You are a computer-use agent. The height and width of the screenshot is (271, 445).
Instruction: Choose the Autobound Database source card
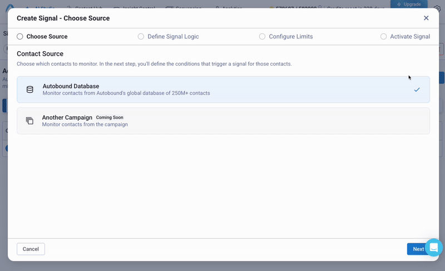tap(224, 90)
